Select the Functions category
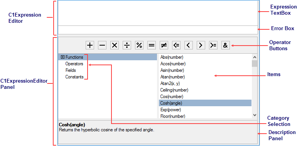 [74, 57]
